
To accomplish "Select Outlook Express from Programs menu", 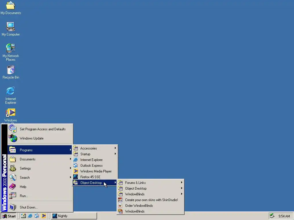I will click(x=95, y=166).
